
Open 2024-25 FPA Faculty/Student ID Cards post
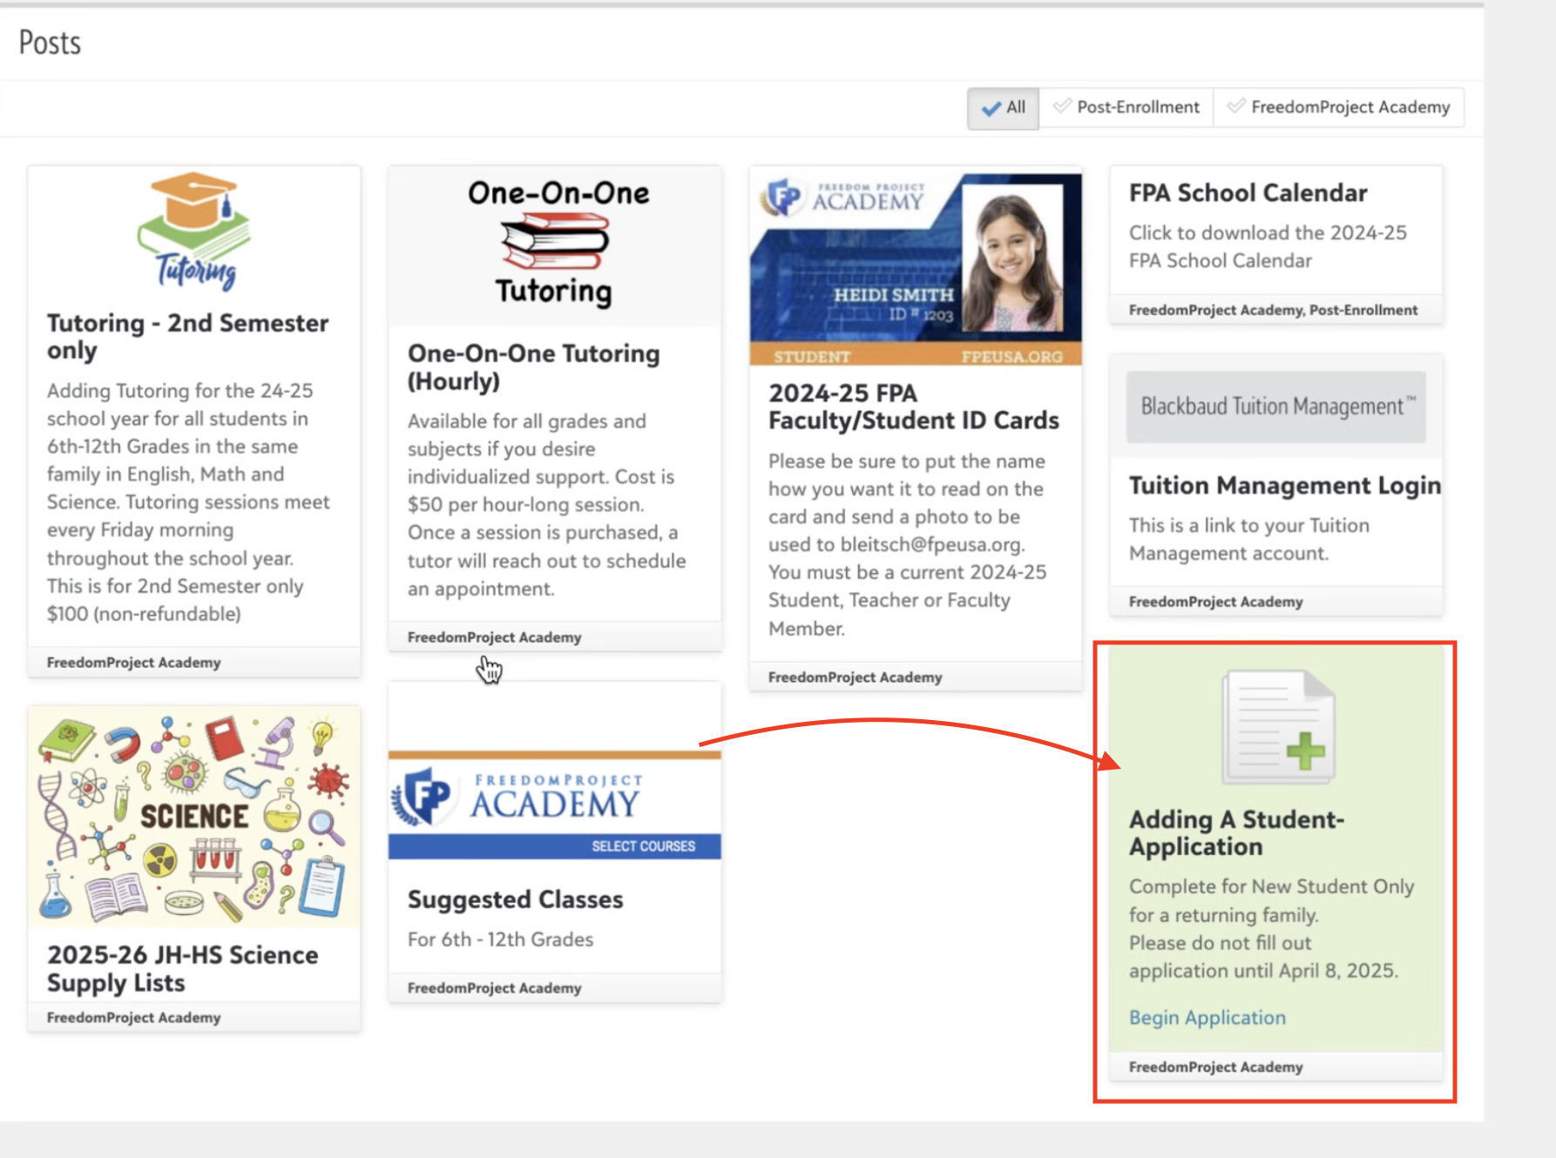[913, 407]
